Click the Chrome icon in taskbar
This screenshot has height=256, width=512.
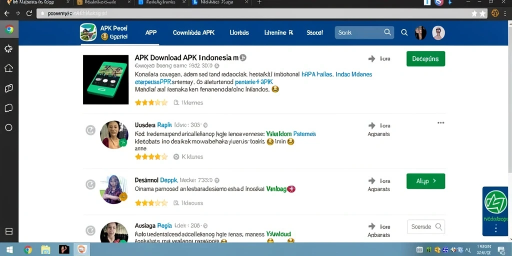[x=28, y=250]
